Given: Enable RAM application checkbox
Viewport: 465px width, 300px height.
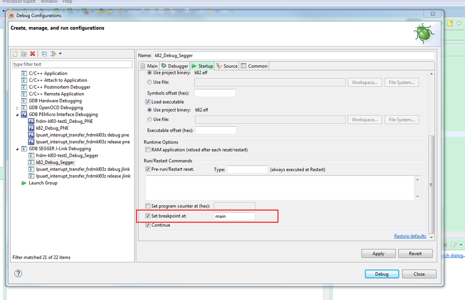Looking at the screenshot, I should point(148,150).
